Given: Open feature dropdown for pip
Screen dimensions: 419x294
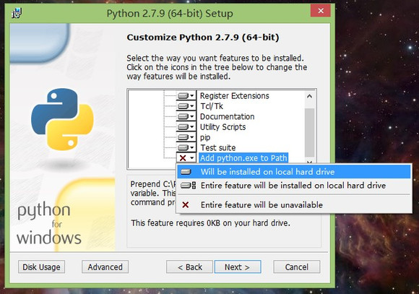Looking at the screenshot, I should click(186, 137).
